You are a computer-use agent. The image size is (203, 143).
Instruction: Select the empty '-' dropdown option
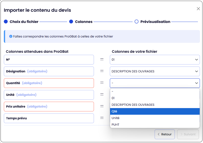point(155,92)
